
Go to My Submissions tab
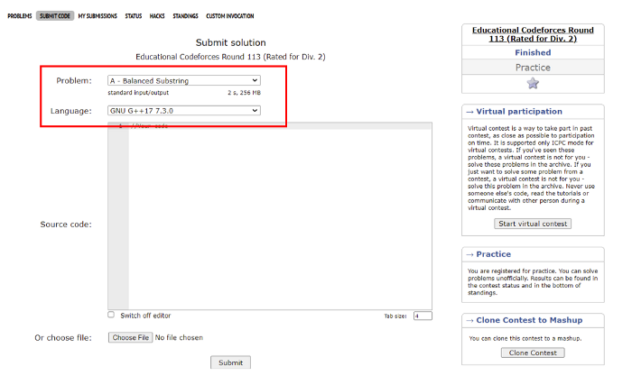98,16
